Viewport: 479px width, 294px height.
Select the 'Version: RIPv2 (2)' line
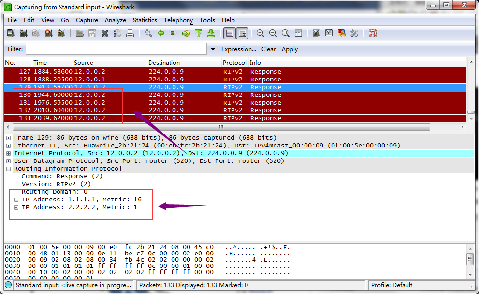pos(56,184)
